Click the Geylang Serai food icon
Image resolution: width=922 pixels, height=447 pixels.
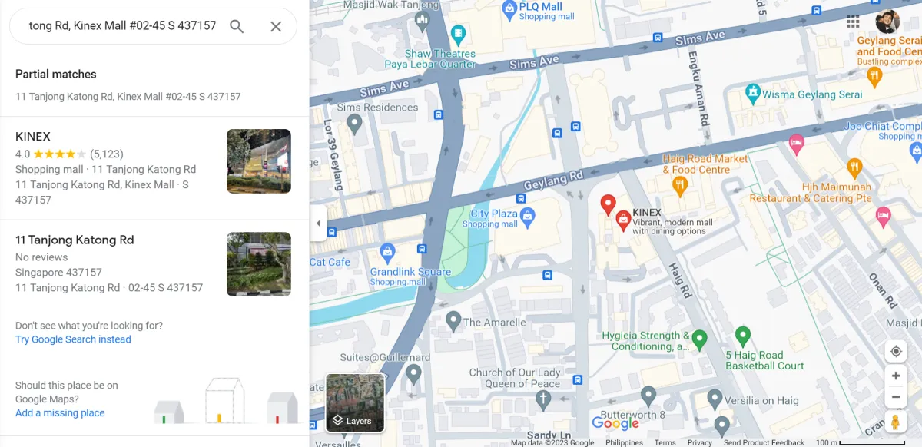[x=874, y=75]
